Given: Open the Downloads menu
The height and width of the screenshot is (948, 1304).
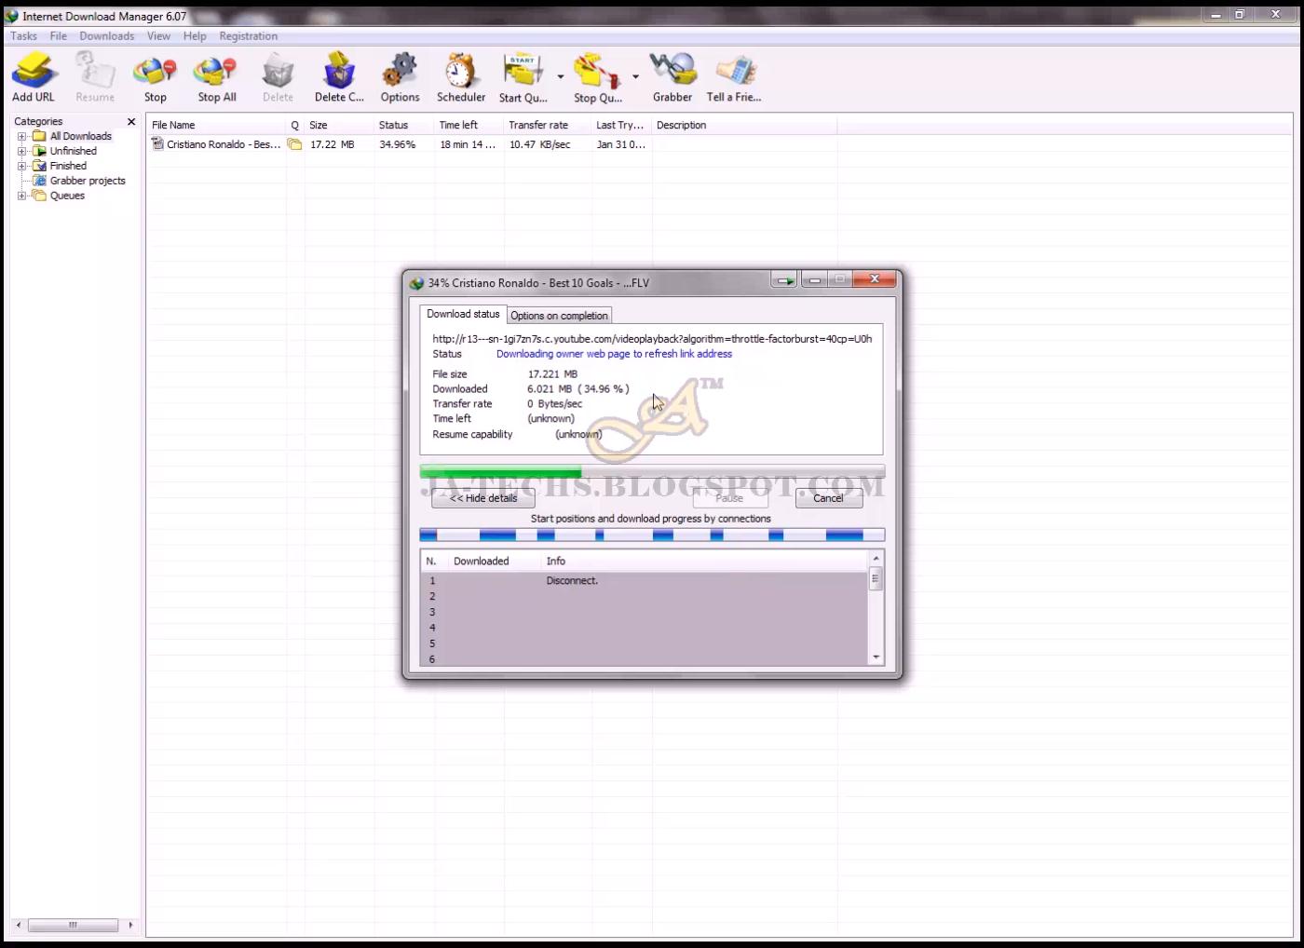Looking at the screenshot, I should pyautogui.click(x=107, y=36).
